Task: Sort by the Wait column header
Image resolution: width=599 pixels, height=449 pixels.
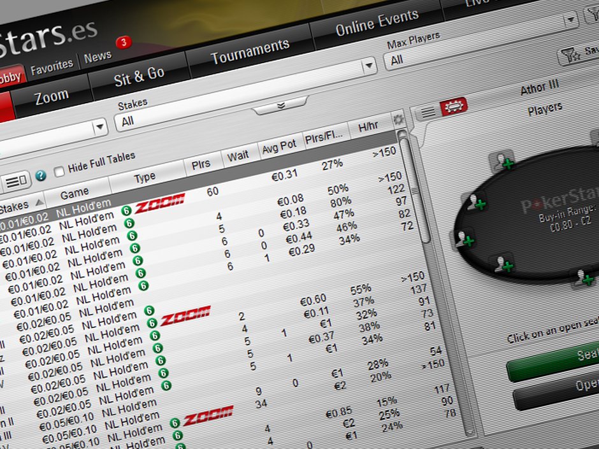Action: click(x=238, y=156)
